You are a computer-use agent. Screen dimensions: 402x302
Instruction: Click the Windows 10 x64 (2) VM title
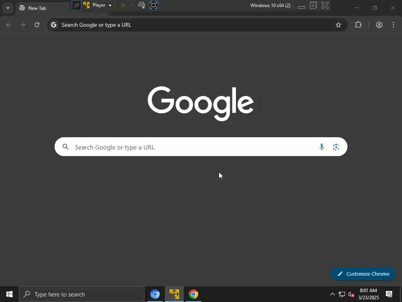270,6
